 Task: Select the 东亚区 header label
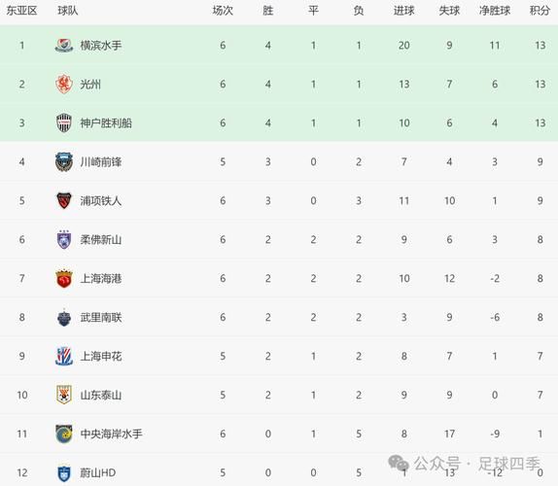21,11
